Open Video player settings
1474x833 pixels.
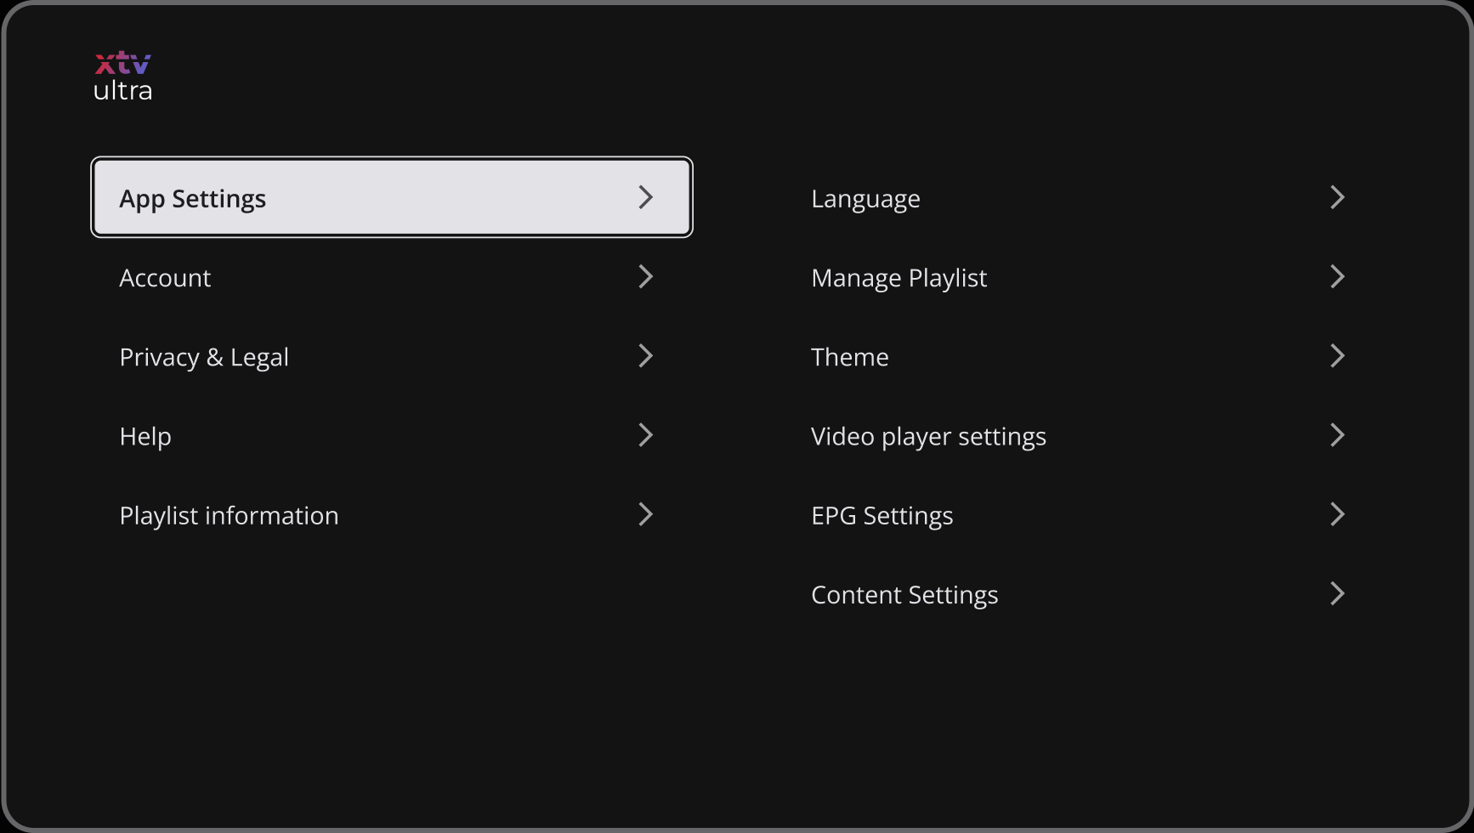pyautogui.click(x=1083, y=435)
